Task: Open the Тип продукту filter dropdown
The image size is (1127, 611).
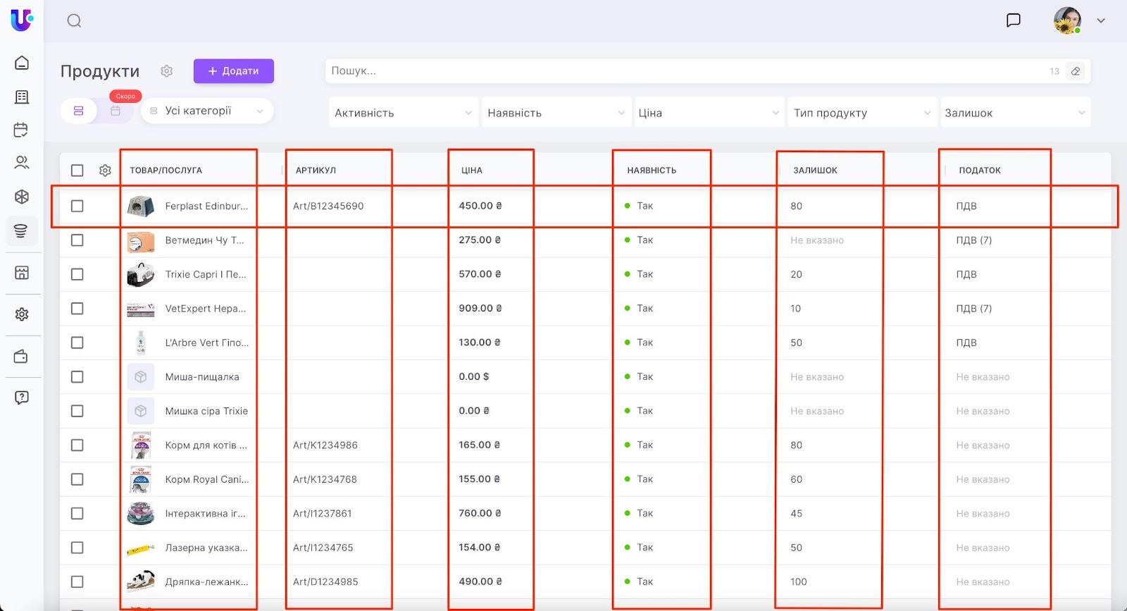Action: pos(861,113)
